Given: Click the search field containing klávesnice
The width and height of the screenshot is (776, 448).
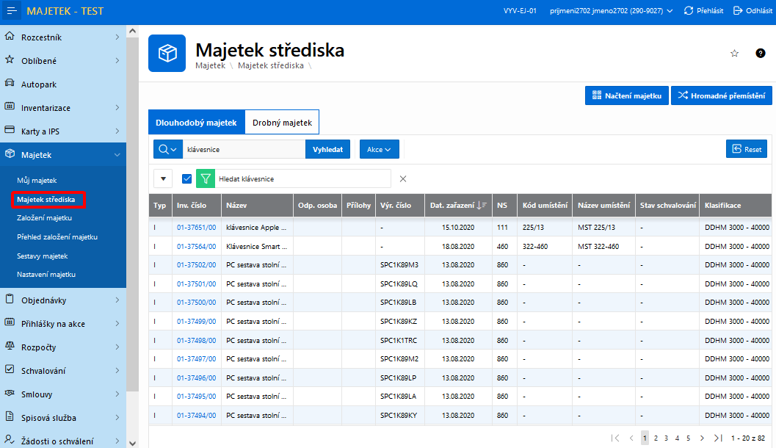Looking at the screenshot, I should [244, 149].
